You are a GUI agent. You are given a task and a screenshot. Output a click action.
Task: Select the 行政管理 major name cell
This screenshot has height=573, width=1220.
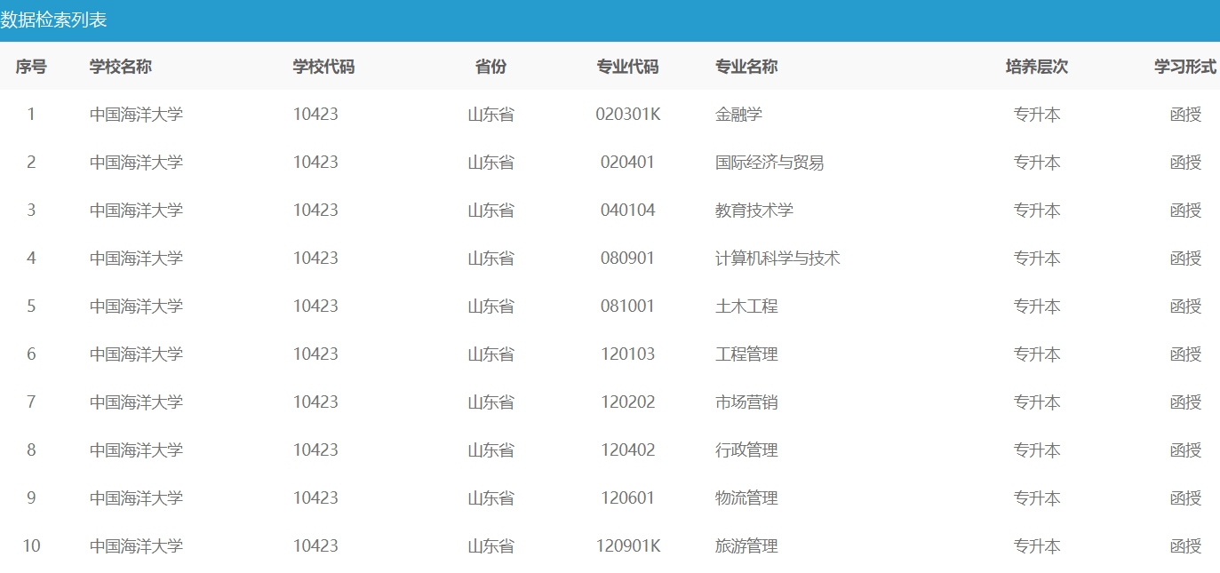746,450
